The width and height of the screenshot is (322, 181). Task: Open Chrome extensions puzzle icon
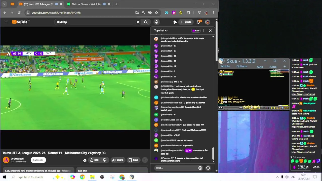click(188, 13)
